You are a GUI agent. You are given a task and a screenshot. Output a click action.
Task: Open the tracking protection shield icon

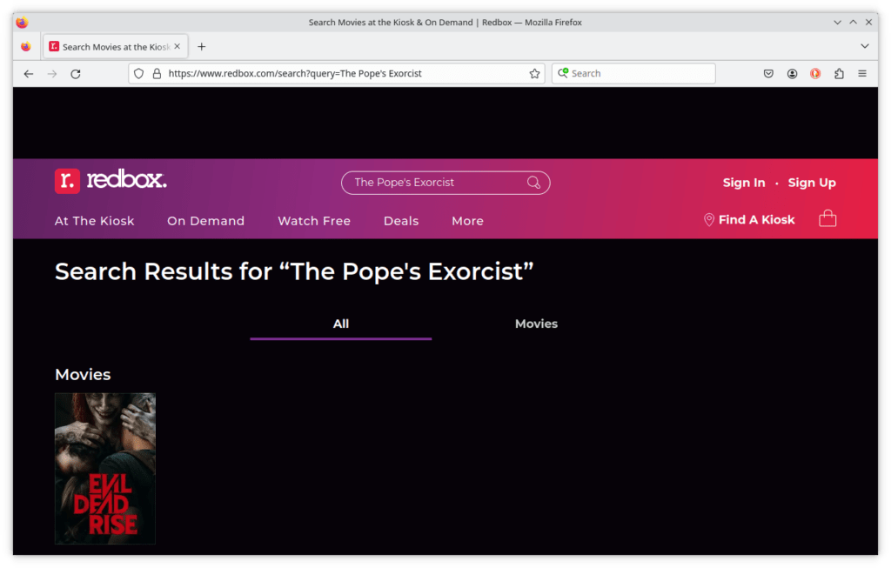coord(138,73)
